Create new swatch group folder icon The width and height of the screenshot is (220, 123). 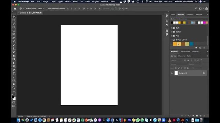click(x=196, y=48)
